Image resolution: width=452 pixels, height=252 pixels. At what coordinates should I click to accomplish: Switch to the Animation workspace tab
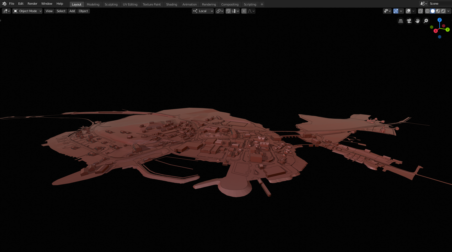[190, 4]
